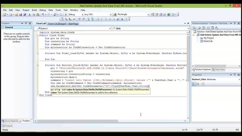
Task: Click the View Code icon in Solution Explorer
Action: [x=208, y=28]
